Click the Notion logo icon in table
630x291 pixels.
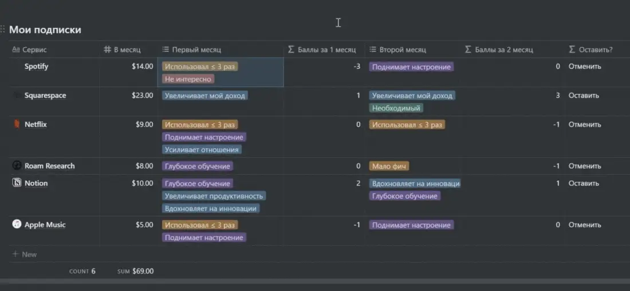(x=17, y=183)
